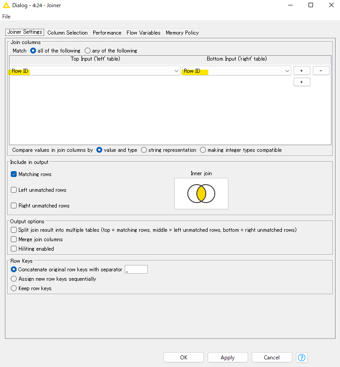
Task: Click plus button beside Row ID row
Action: (302, 71)
